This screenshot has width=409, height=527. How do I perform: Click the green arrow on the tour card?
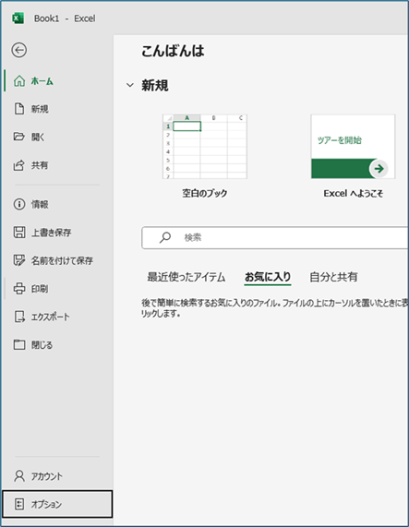click(x=379, y=168)
